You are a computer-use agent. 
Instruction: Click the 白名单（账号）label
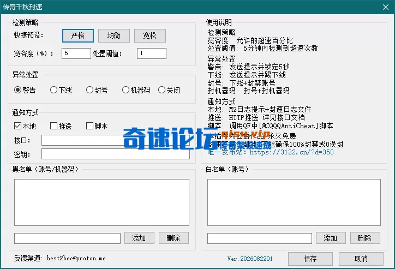[227, 169]
